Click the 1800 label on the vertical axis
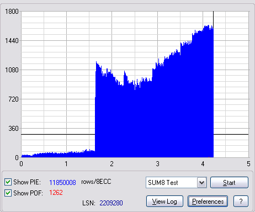255x212 pixels. (x=12, y=12)
